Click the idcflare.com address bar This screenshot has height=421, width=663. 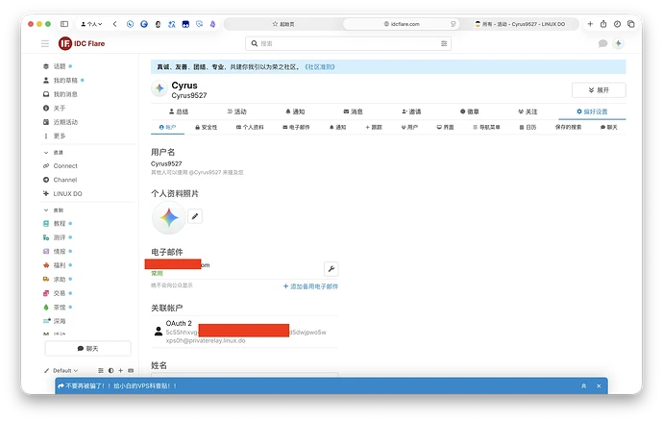pyautogui.click(x=402, y=24)
